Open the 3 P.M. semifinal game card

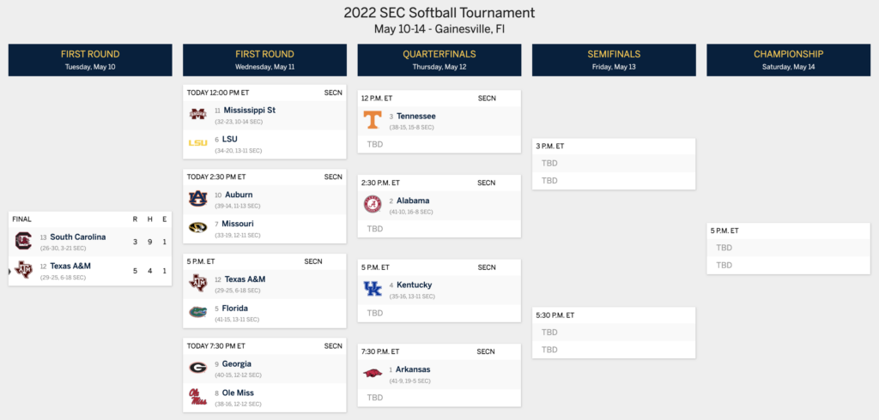coord(614,164)
